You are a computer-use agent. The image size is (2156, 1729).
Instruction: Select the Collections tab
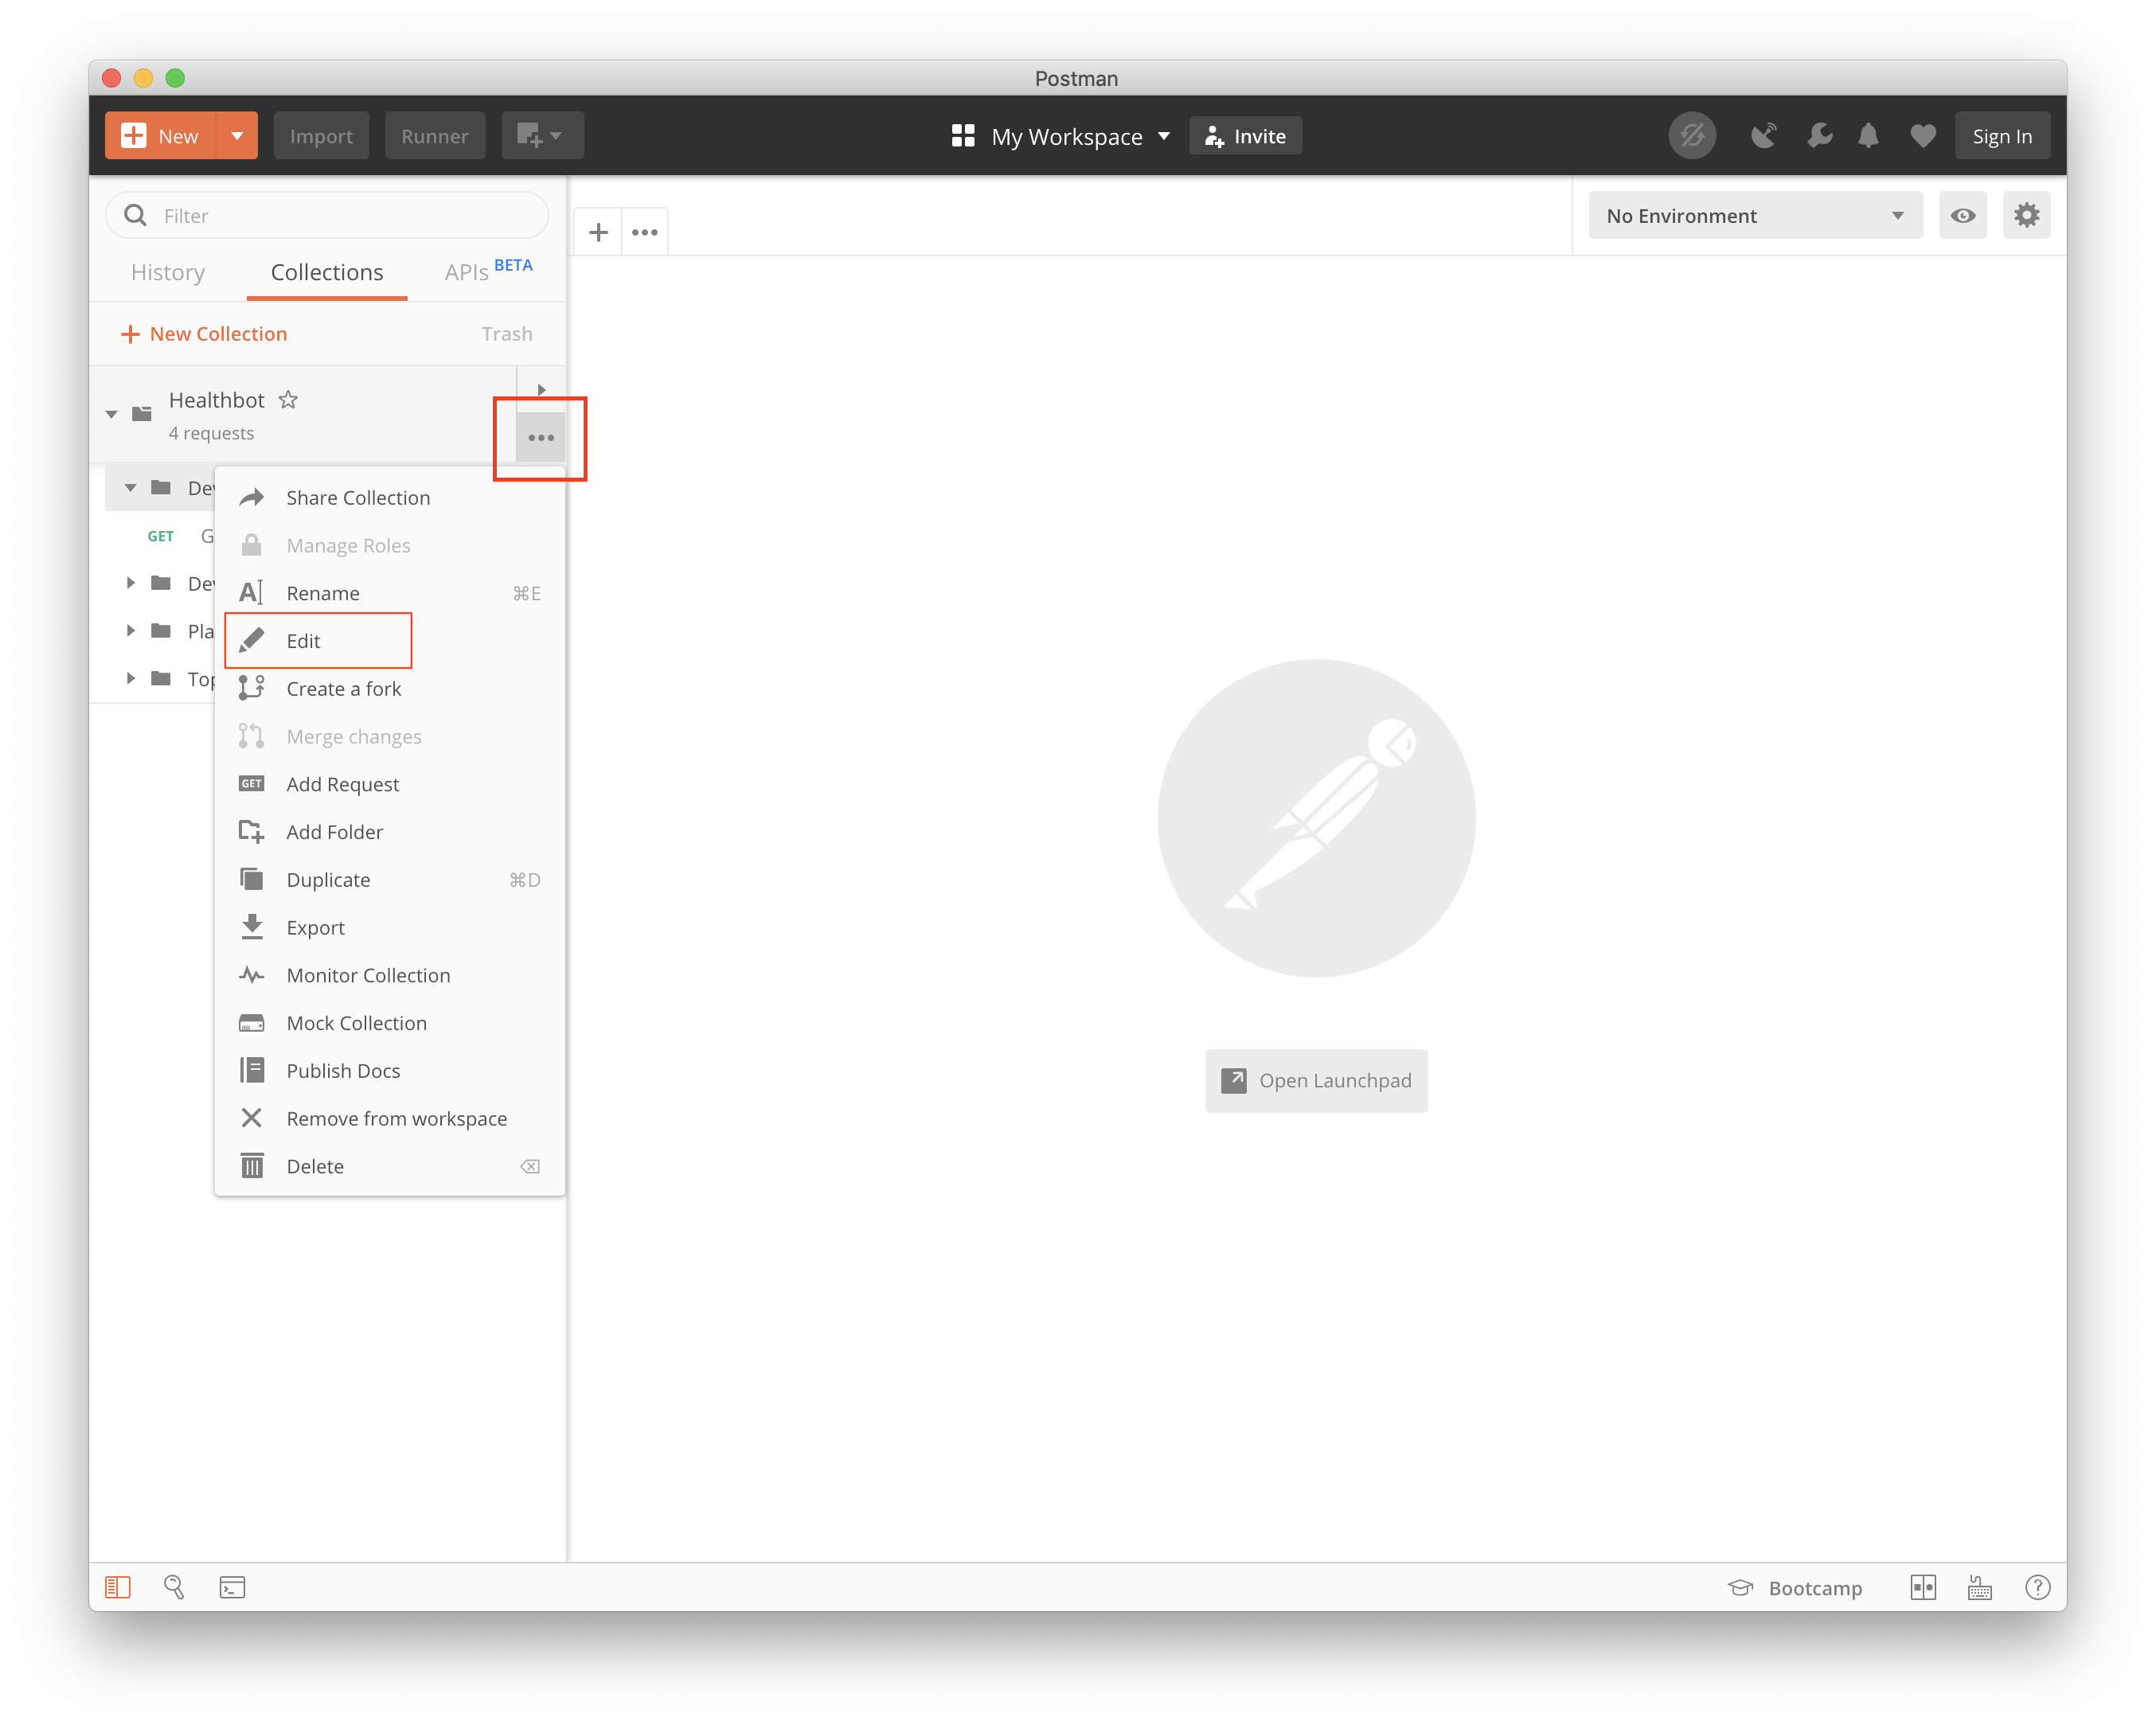coord(327,272)
